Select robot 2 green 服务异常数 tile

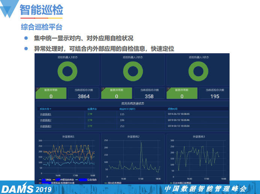[116, 93]
